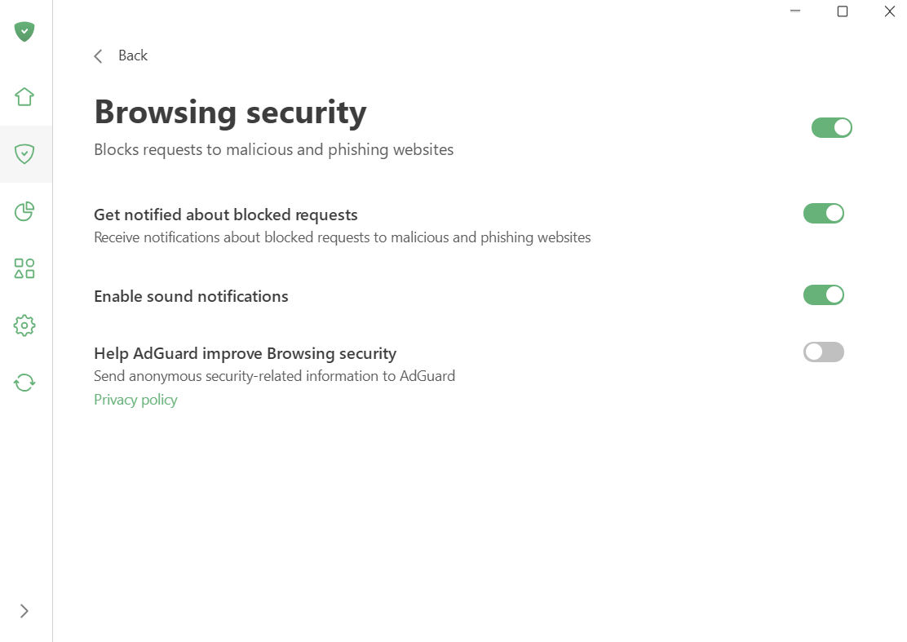Click the AdGuard shield logo
The height and width of the screenshot is (642, 907).
point(24,32)
